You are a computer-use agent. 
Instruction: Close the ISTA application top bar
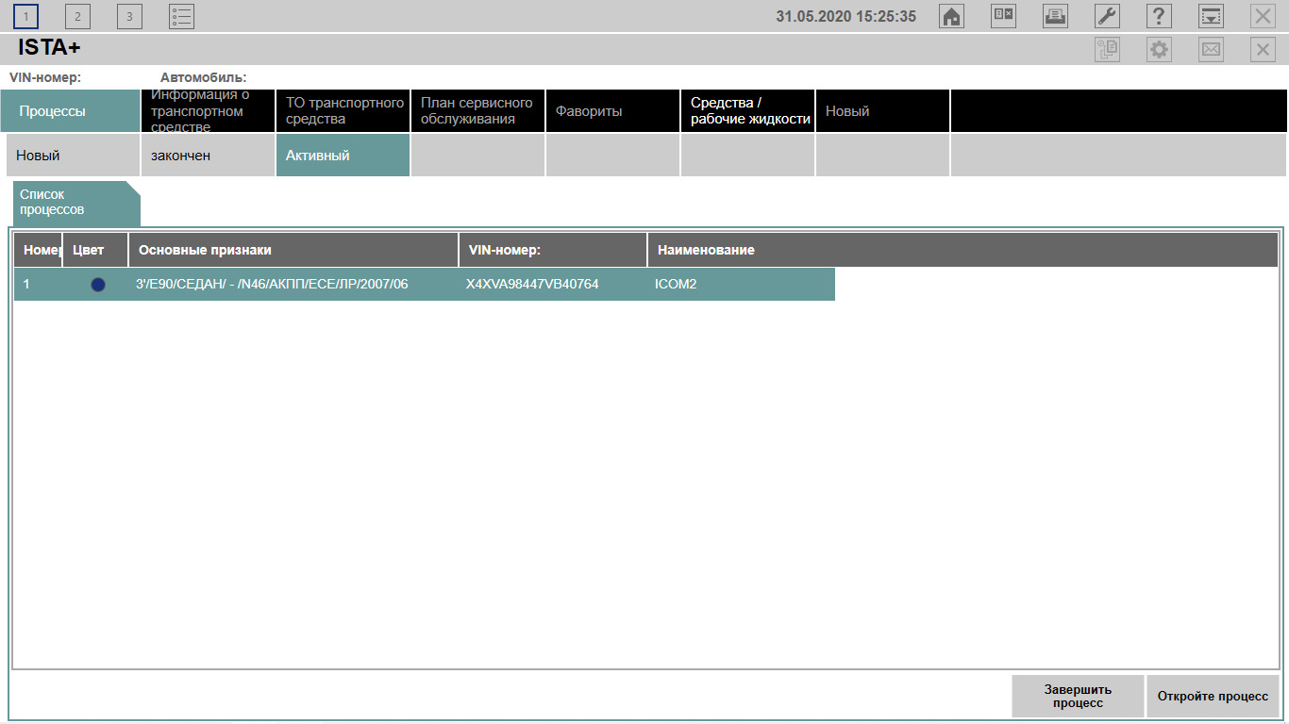point(1263,16)
